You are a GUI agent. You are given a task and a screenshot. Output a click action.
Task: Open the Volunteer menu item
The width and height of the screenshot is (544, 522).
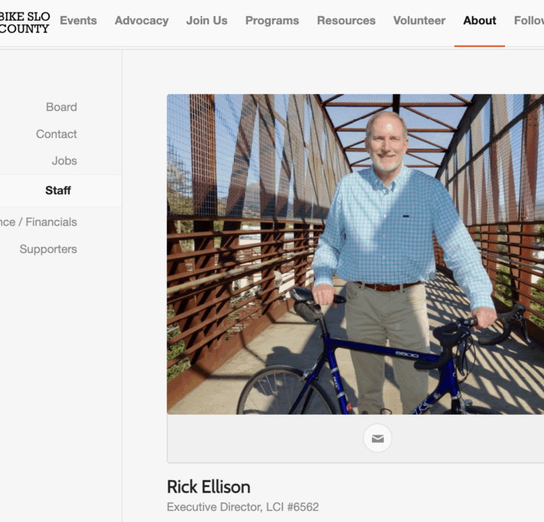[x=419, y=21]
